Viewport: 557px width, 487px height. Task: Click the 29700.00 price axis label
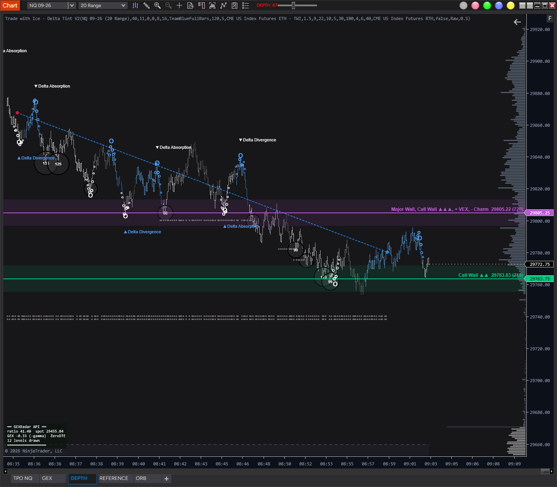[x=540, y=381]
